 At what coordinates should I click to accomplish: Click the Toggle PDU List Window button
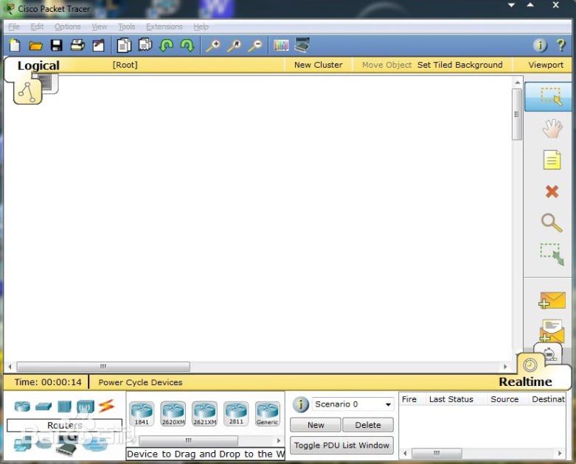click(341, 446)
